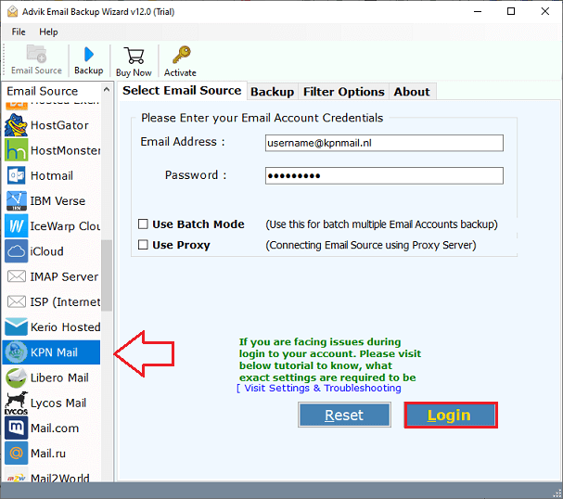Select the IBM Verse icon
The image size is (563, 499).
pyautogui.click(x=16, y=200)
